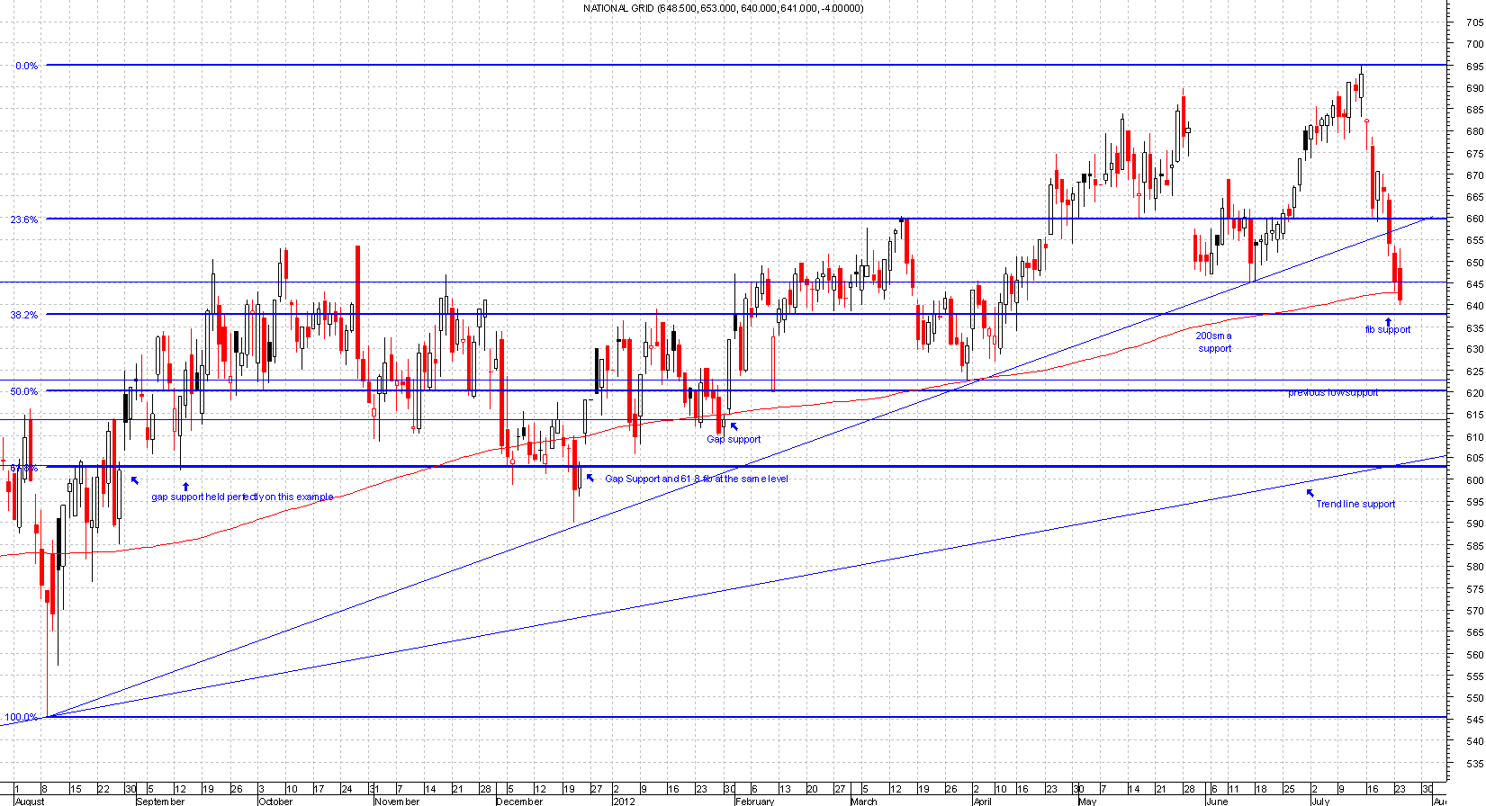This screenshot has height=806, width=1486.
Task: Click the blue arrow beside 'Gap support' label
Action: 734,426
